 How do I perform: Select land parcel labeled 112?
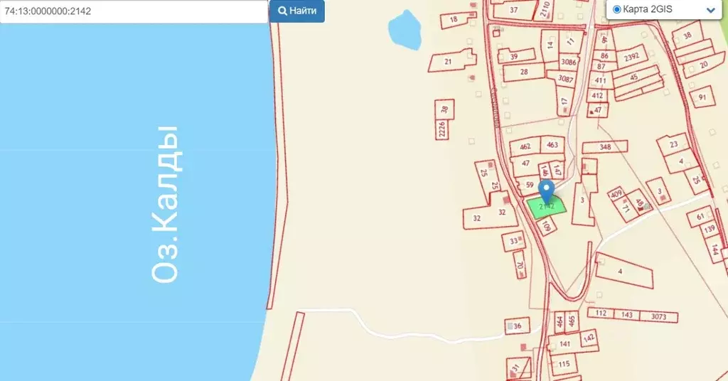(601, 313)
